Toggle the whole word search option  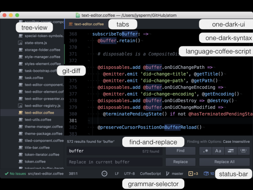tap(243, 151)
